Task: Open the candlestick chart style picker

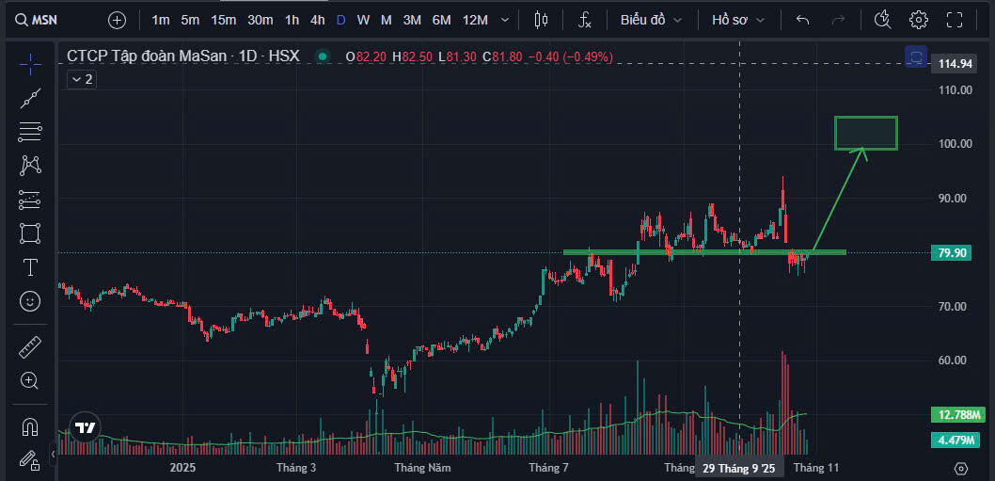Action: pyautogui.click(x=541, y=20)
